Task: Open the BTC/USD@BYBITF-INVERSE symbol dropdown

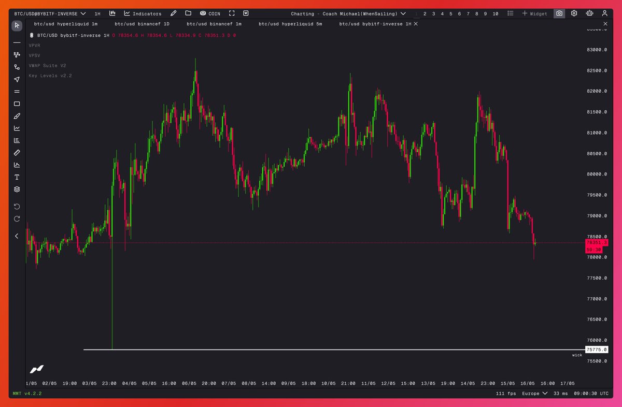Action: 50,13
